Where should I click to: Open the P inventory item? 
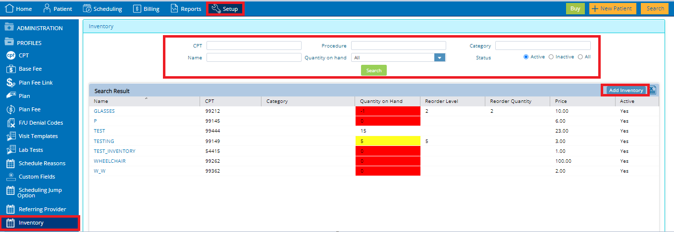coord(95,121)
